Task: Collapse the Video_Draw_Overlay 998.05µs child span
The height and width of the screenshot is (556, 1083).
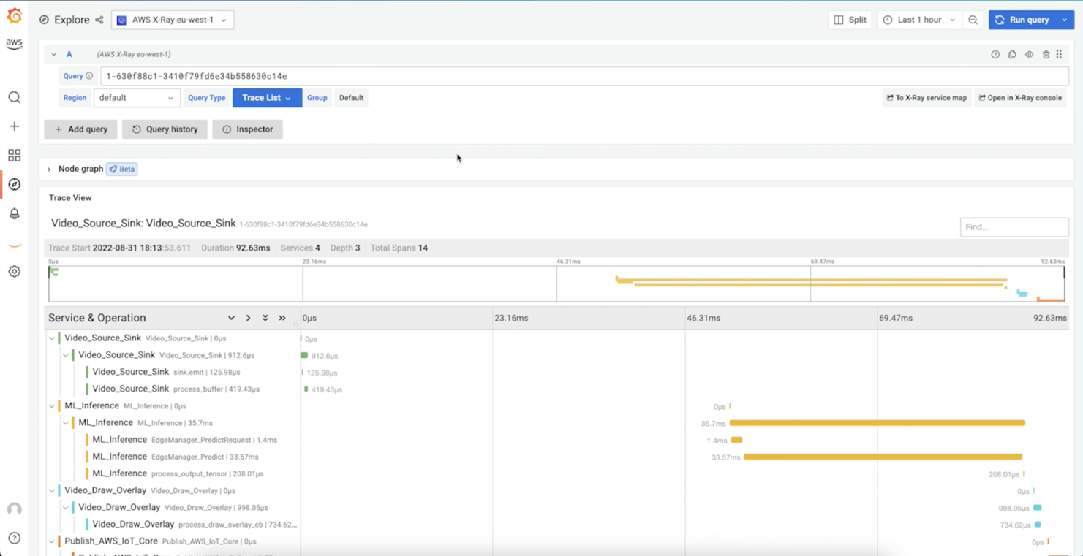Action: coord(66,508)
